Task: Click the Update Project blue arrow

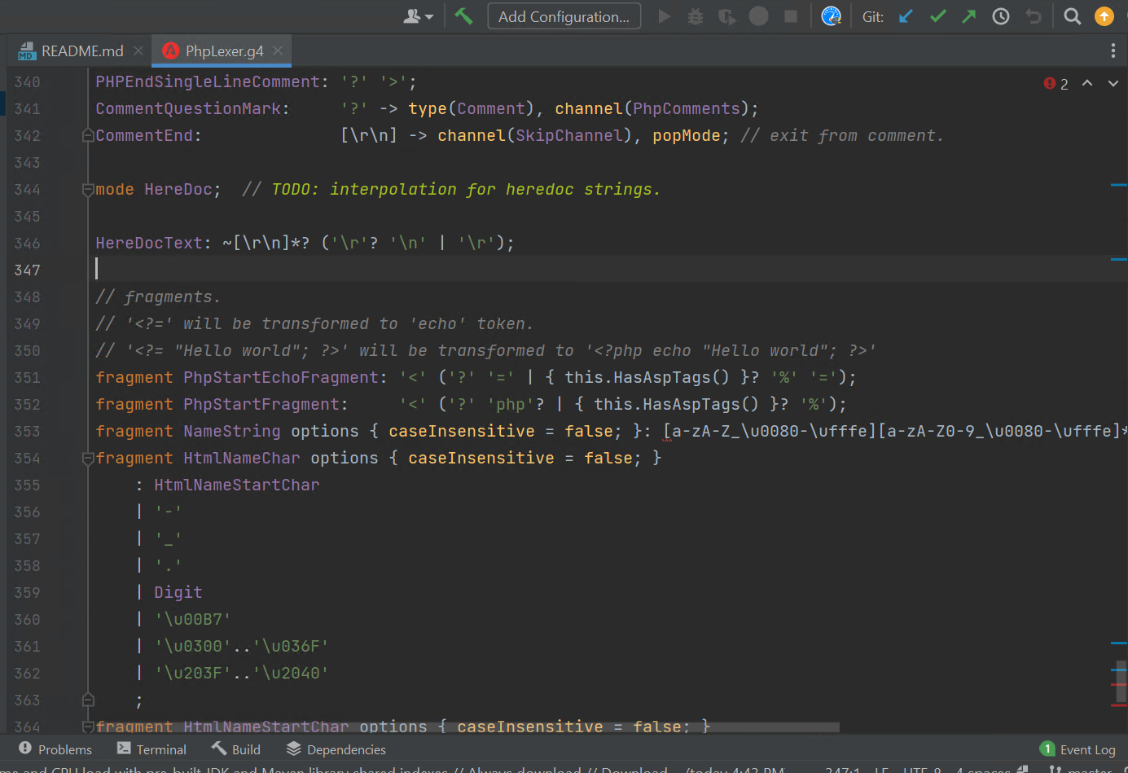Action: pos(906,15)
